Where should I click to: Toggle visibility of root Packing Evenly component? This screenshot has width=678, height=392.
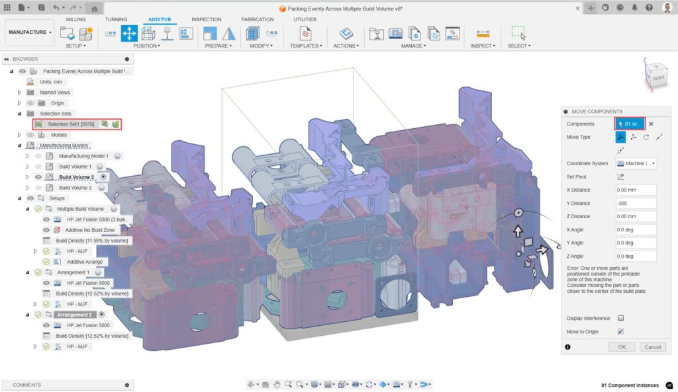[23, 71]
